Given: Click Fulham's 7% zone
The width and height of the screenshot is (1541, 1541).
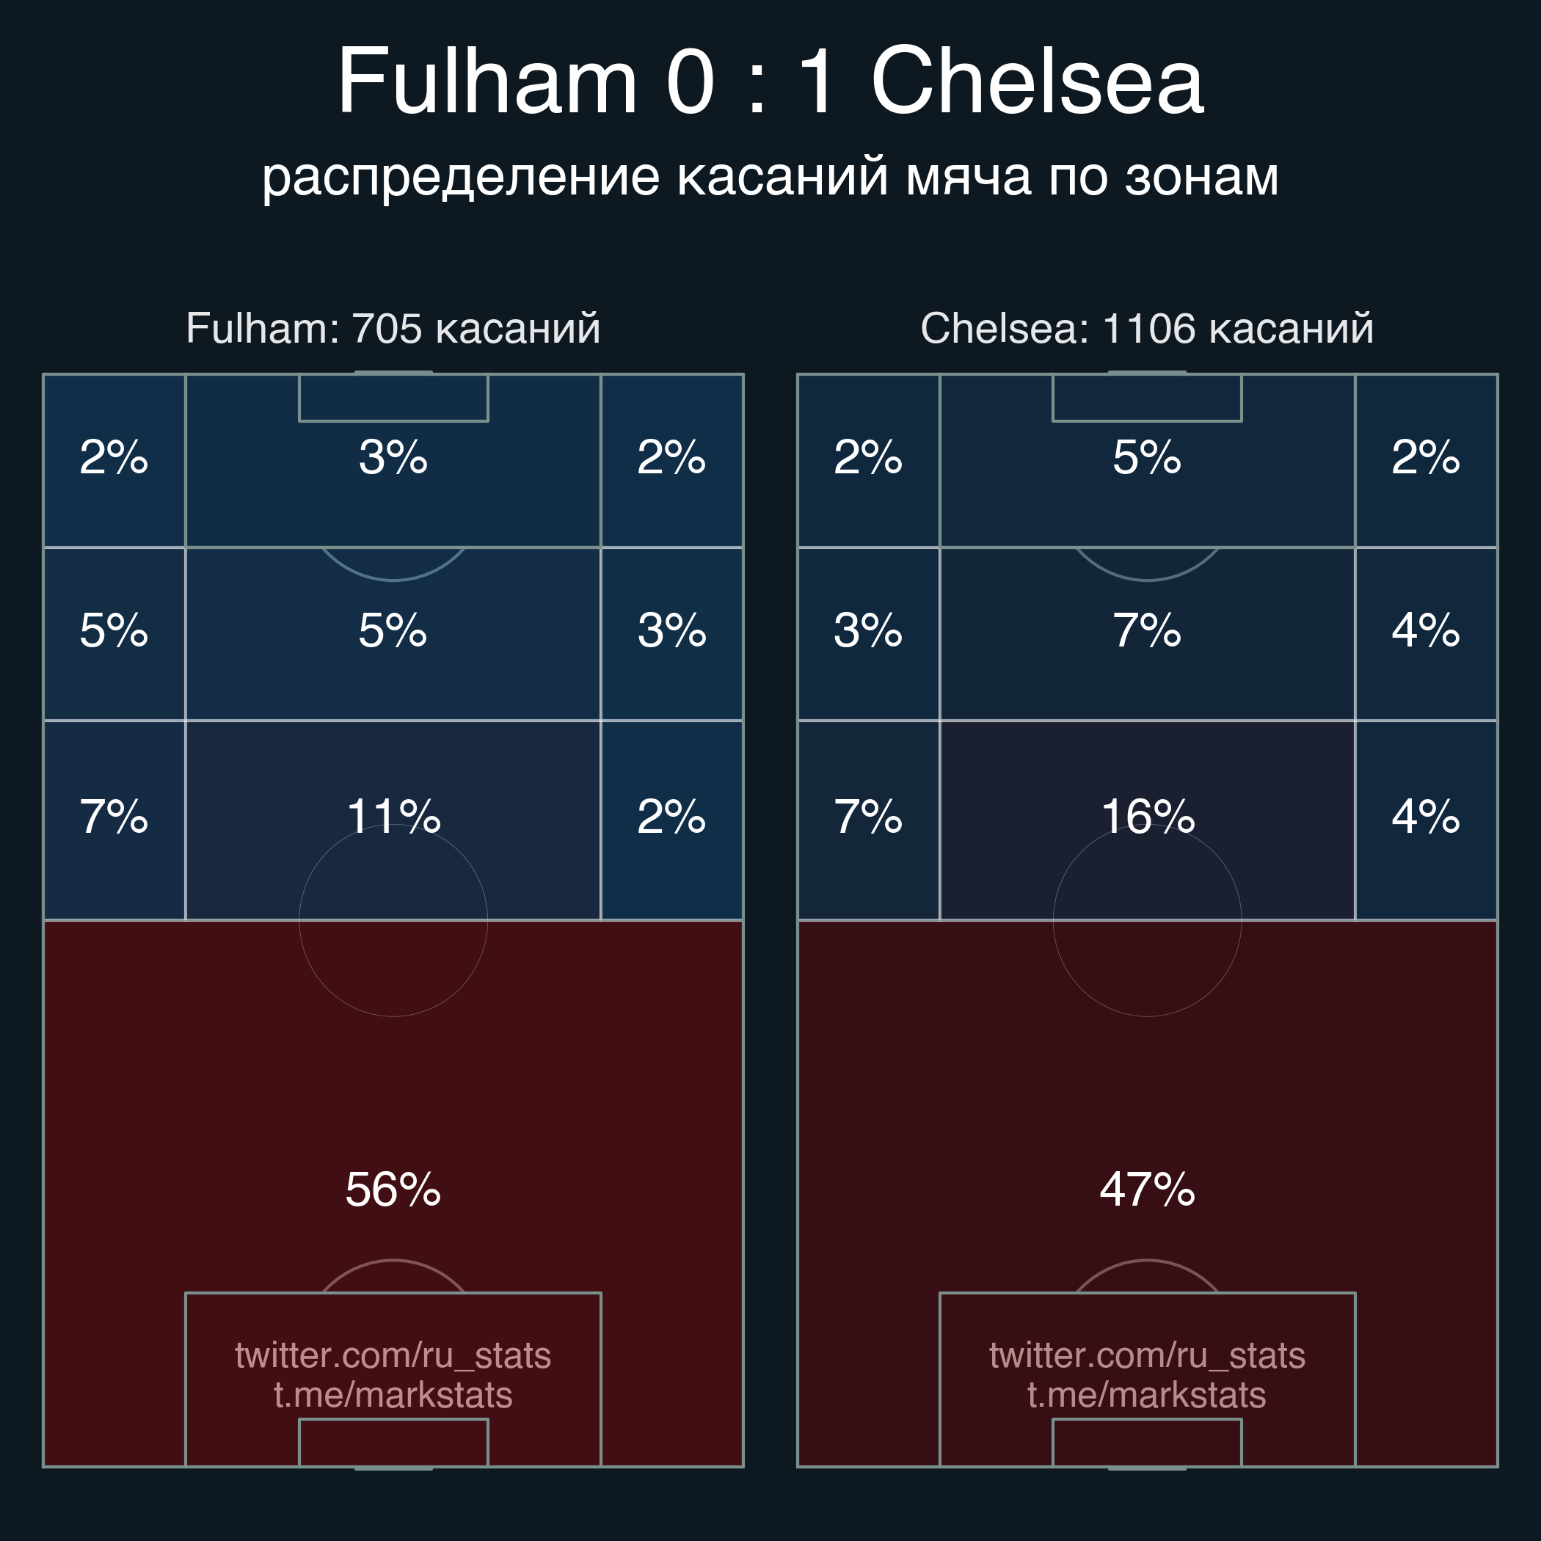Looking at the screenshot, I should pos(114,816).
